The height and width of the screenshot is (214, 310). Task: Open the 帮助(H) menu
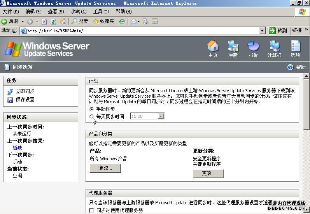tap(124, 12)
